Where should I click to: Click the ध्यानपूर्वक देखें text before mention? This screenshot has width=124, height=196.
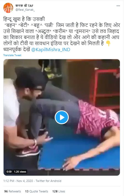tap(17, 50)
